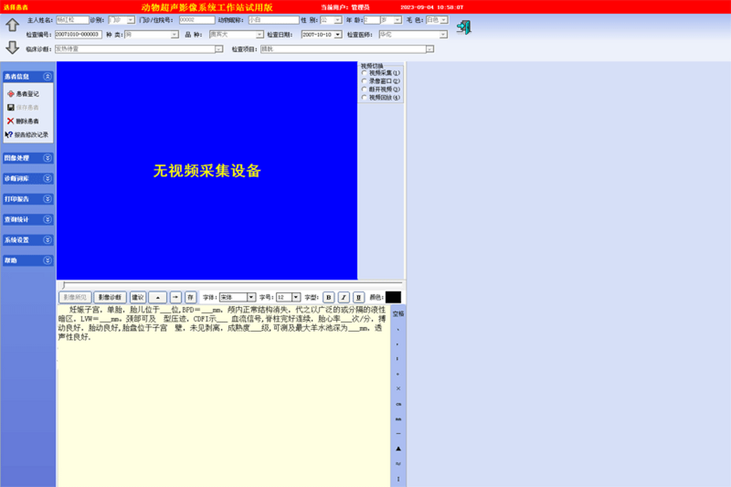Insert the × symbol from the side strip

tap(398, 388)
